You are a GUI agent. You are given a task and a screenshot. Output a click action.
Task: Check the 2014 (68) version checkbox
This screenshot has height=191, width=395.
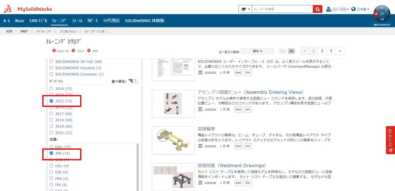click(51, 120)
